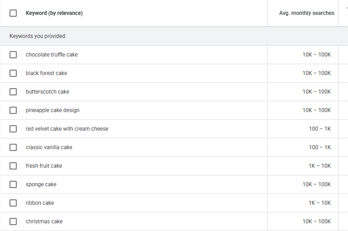Select the butterscotch cake checkbox
The height and width of the screenshot is (231, 348).
coord(13,92)
